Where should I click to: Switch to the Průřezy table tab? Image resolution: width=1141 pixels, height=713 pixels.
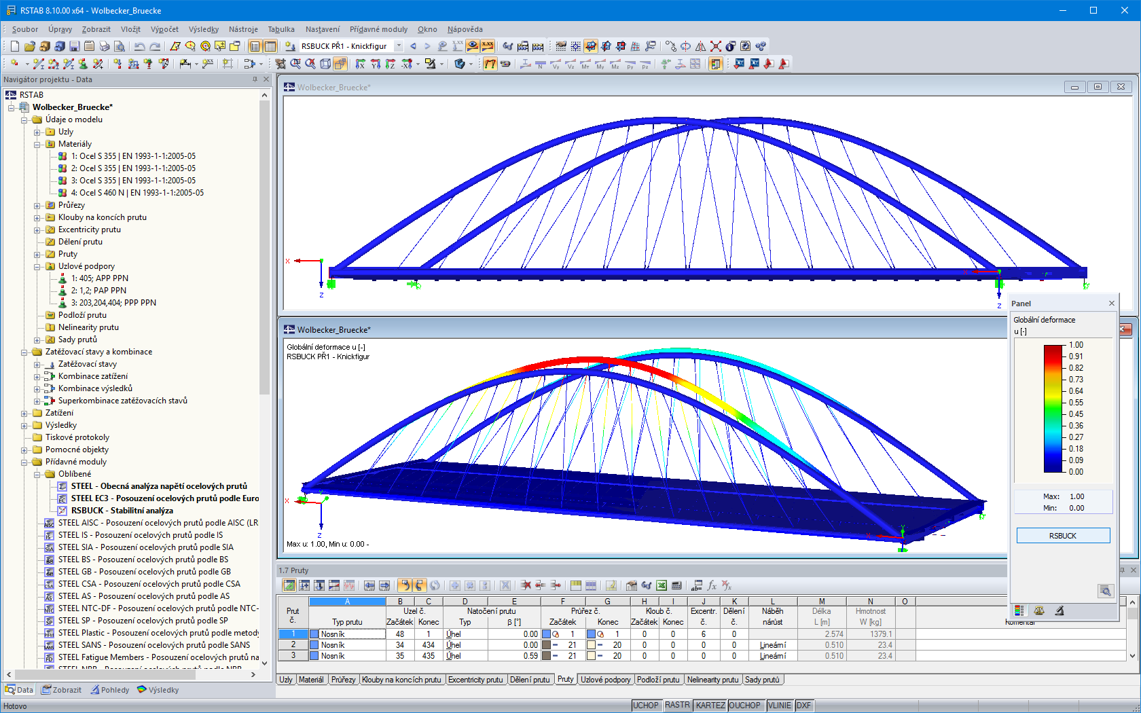pos(344,680)
